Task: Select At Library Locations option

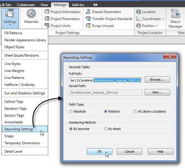Action: coord(135,111)
